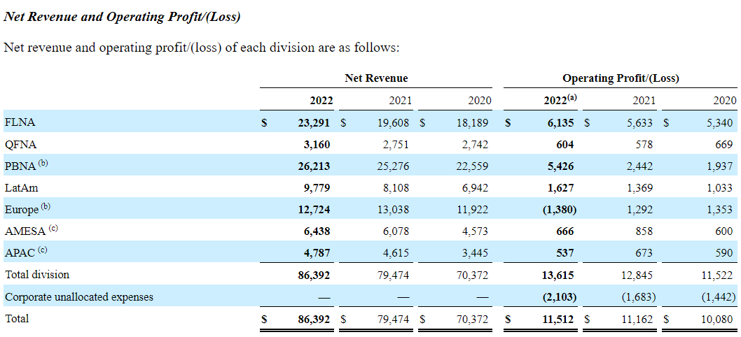Click the FLNA row label
This screenshot has width=741, height=337.
[20, 122]
